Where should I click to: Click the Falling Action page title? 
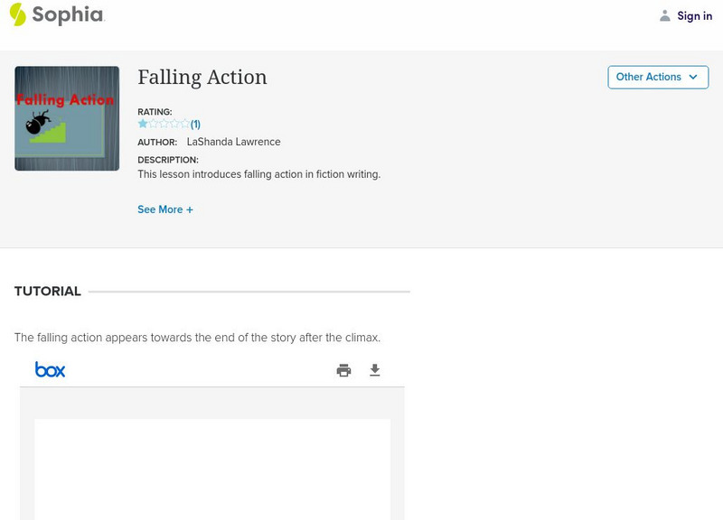click(202, 78)
